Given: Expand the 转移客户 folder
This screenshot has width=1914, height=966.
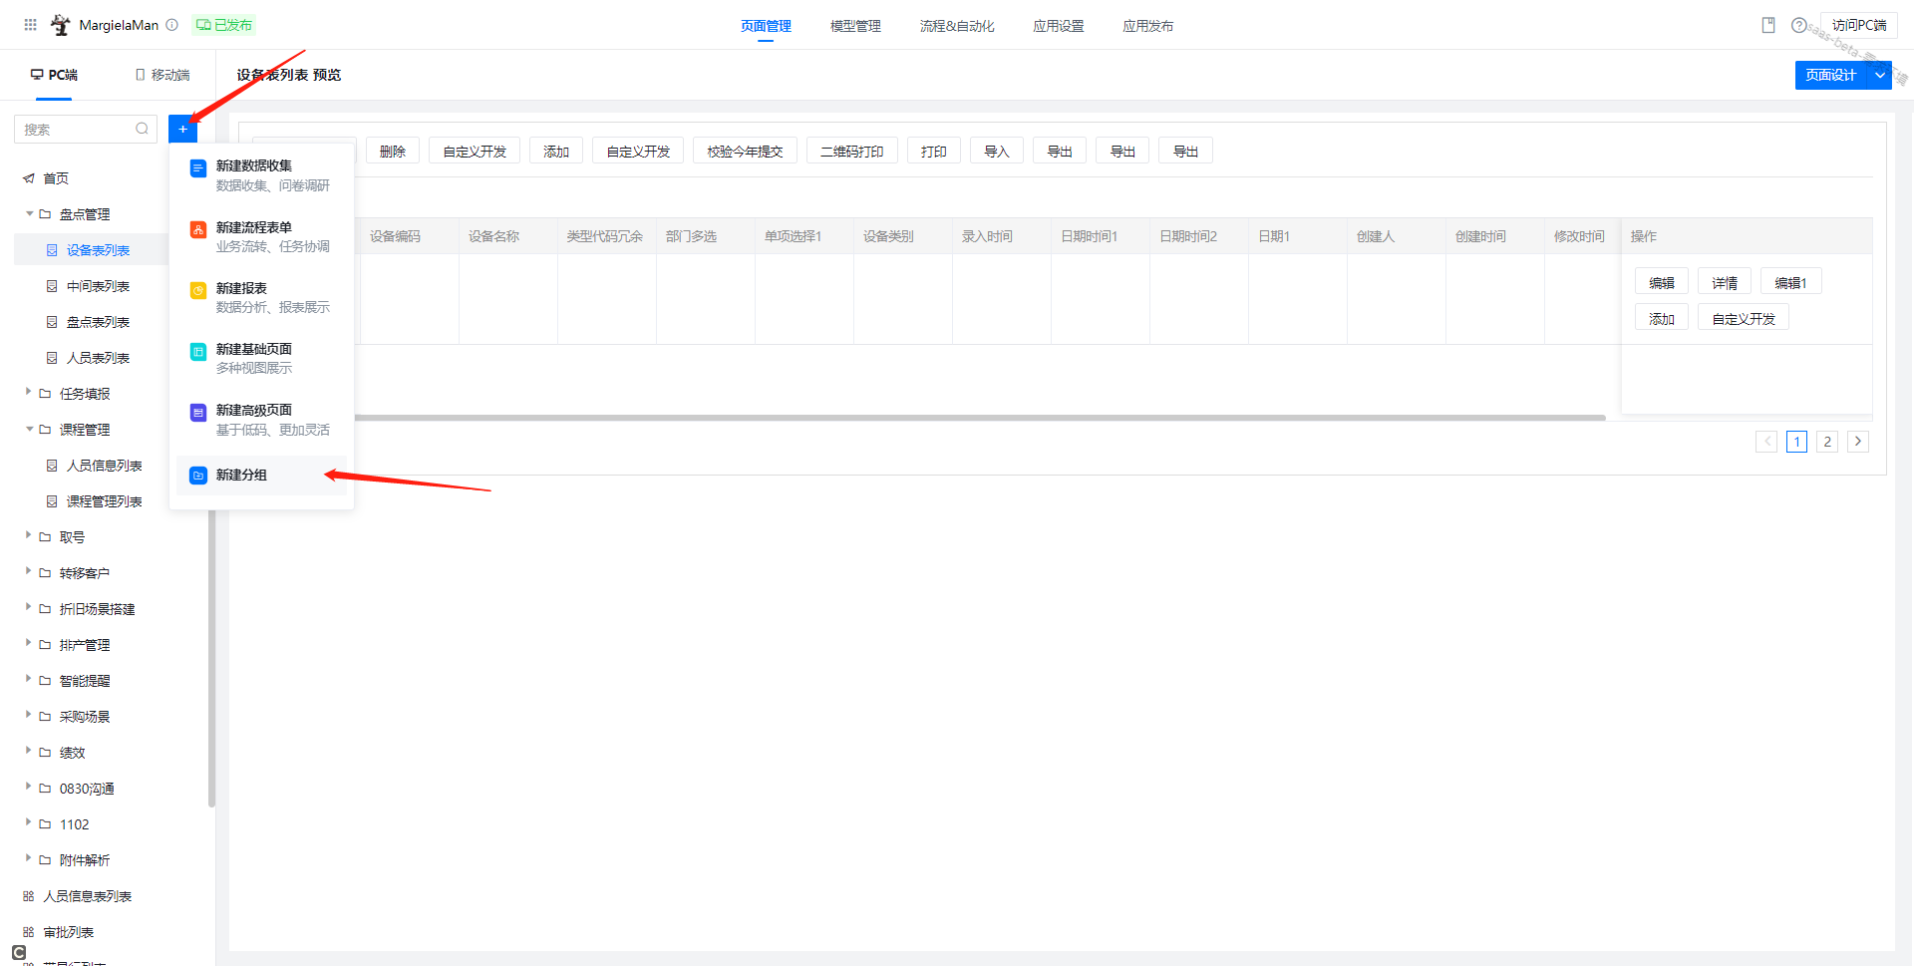Looking at the screenshot, I should (x=29, y=572).
